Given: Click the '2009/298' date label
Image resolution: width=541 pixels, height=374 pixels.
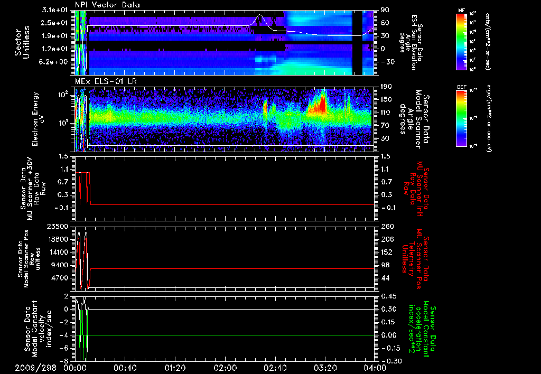Looking at the screenshot, I should pyautogui.click(x=35, y=368).
